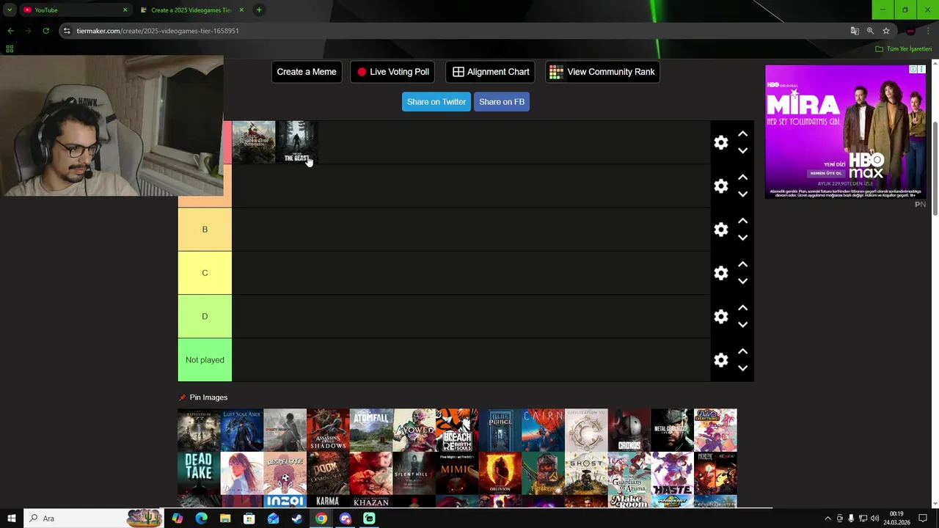Open settings gear for the top tier row
Screen dimensions: 939x528
point(721,143)
